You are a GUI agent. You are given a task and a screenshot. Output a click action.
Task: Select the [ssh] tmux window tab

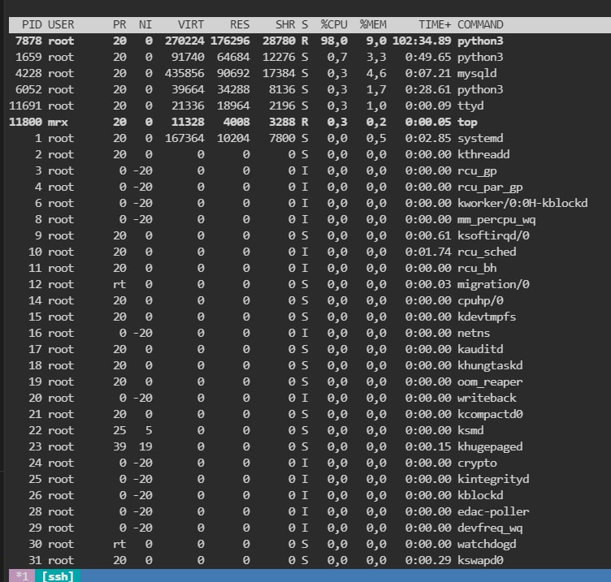point(58,576)
